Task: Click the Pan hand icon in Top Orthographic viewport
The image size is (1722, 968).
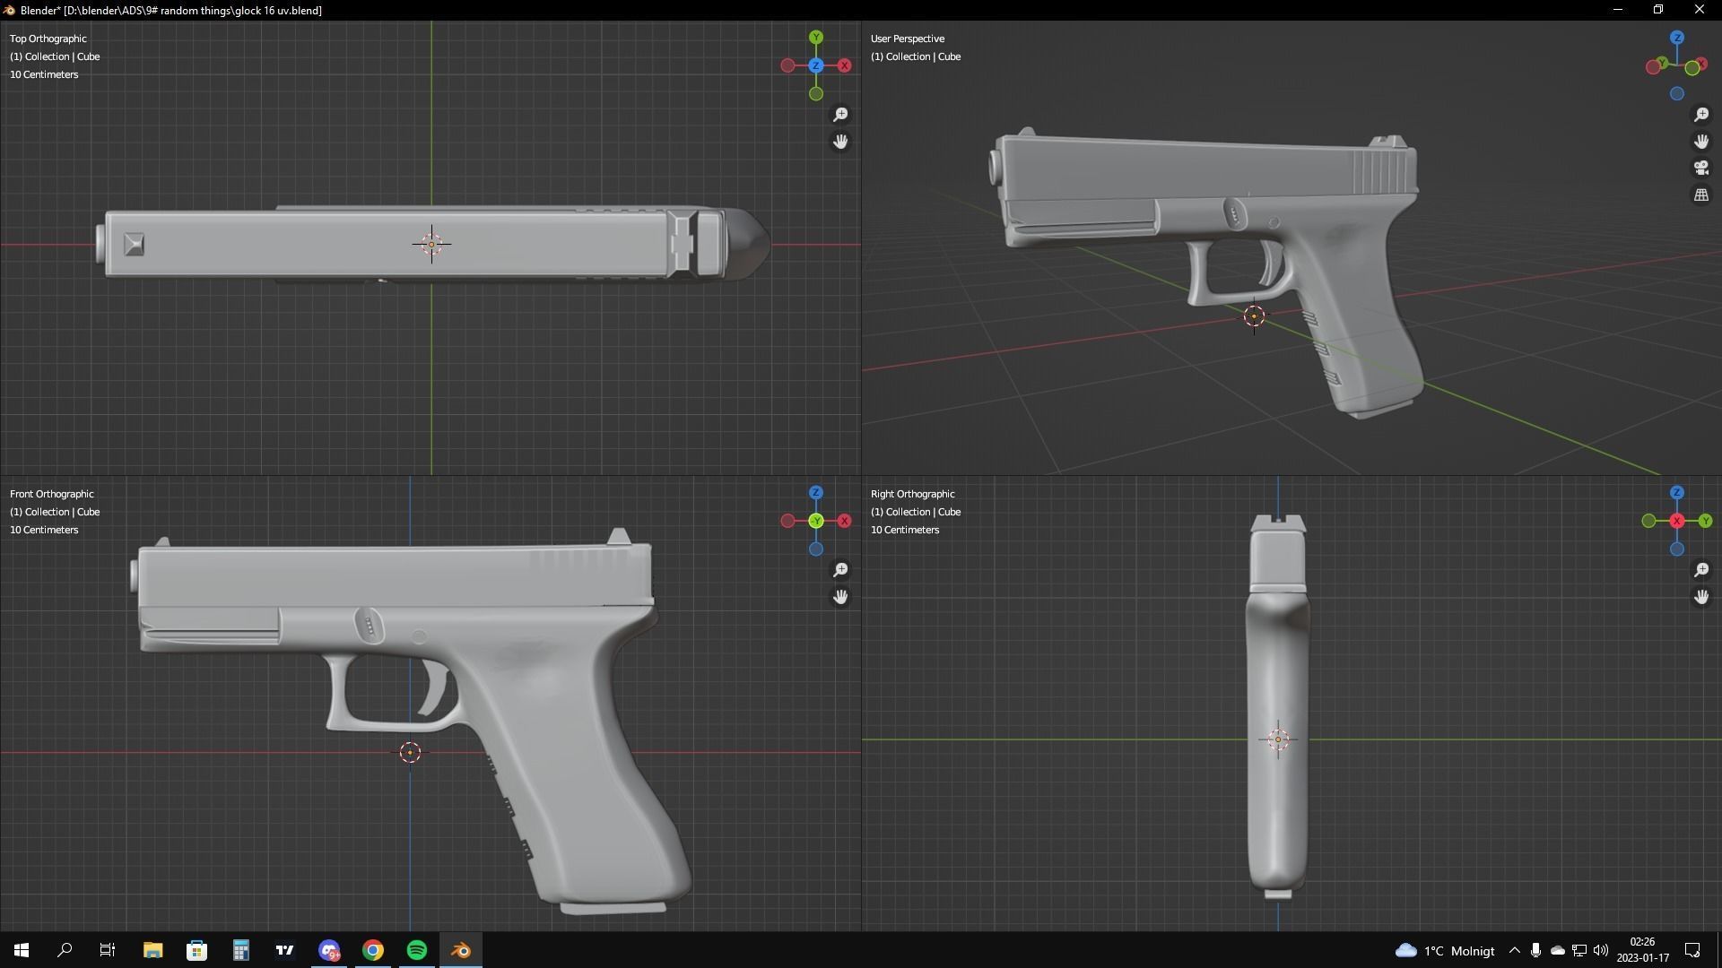Action: pos(840,142)
